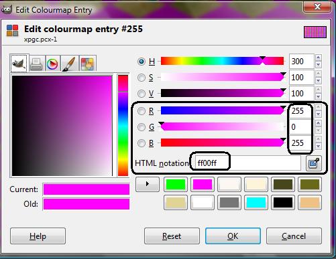Viewport: 336px width, 259px height.
Task: Switch to the palette selector tab
Action: click(87, 64)
